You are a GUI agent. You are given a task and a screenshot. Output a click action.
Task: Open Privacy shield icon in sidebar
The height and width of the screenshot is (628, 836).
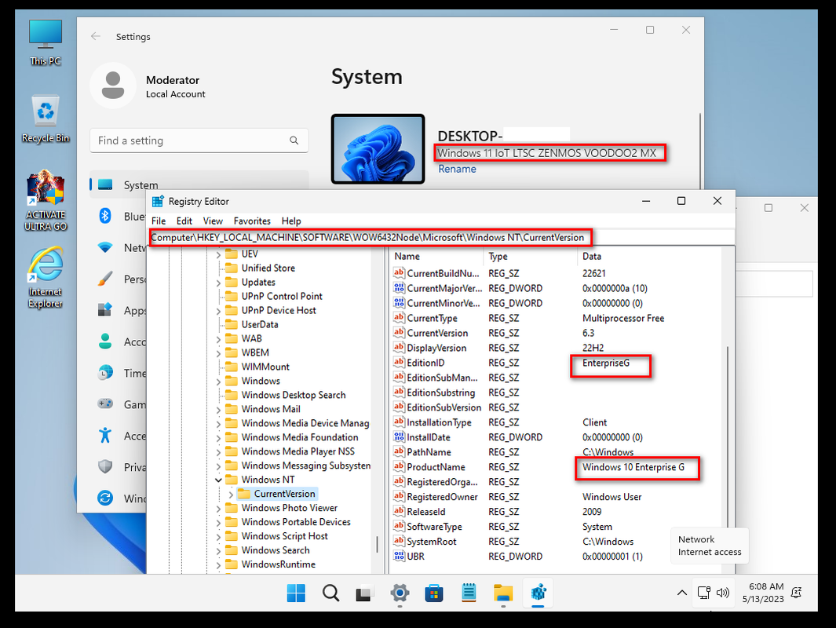click(x=105, y=467)
